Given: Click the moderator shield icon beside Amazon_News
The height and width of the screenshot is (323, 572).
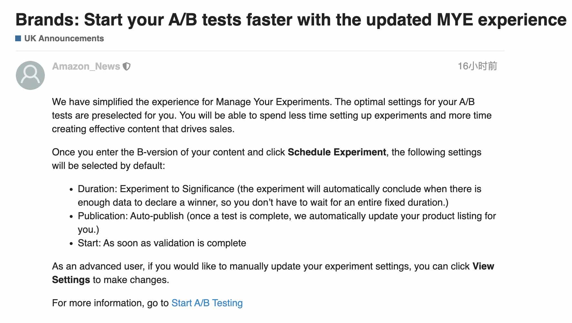Looking at the screenshot, I should (127, 66).
